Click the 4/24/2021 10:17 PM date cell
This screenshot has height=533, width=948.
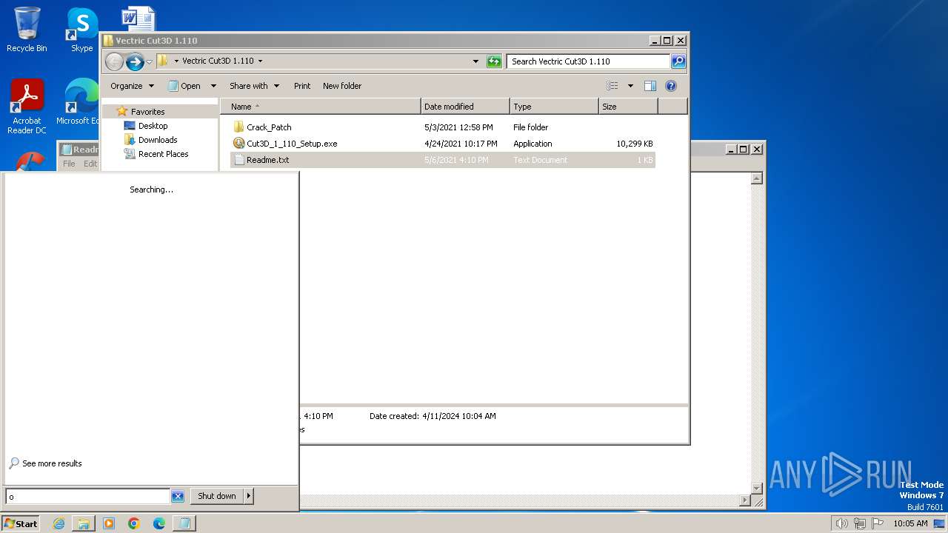point(461,144)
